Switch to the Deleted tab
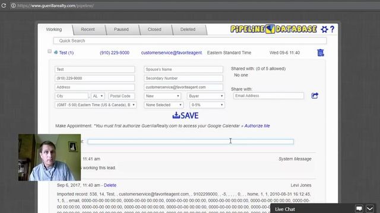This screenshot has height=213, width=380. pos(188,30)
